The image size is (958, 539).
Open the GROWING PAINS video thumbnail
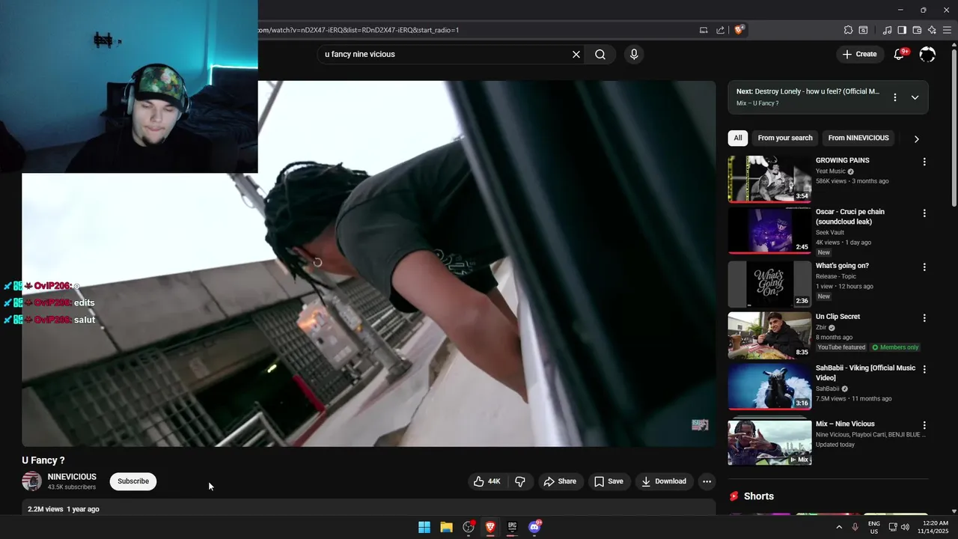[769, 179]
